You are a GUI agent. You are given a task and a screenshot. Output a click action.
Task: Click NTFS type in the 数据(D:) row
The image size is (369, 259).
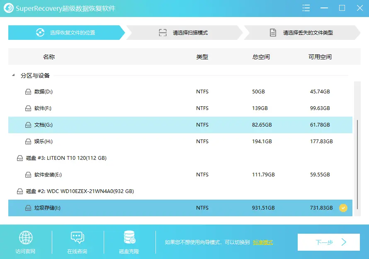(202, 92)
